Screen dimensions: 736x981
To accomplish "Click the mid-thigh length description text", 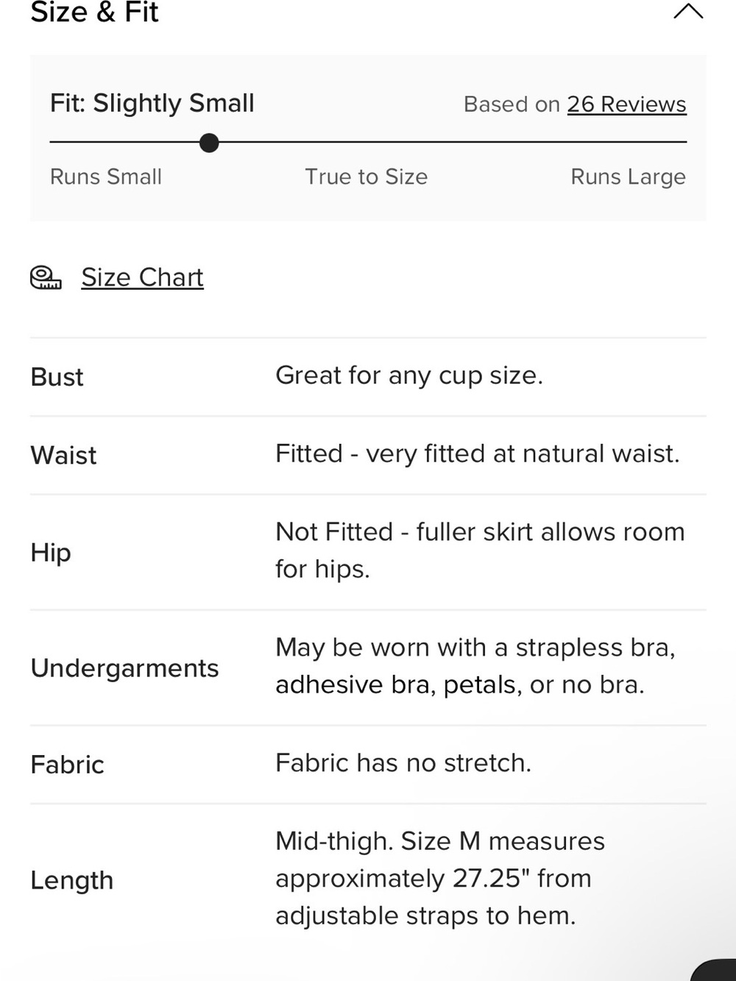I will tap(440, 878).
